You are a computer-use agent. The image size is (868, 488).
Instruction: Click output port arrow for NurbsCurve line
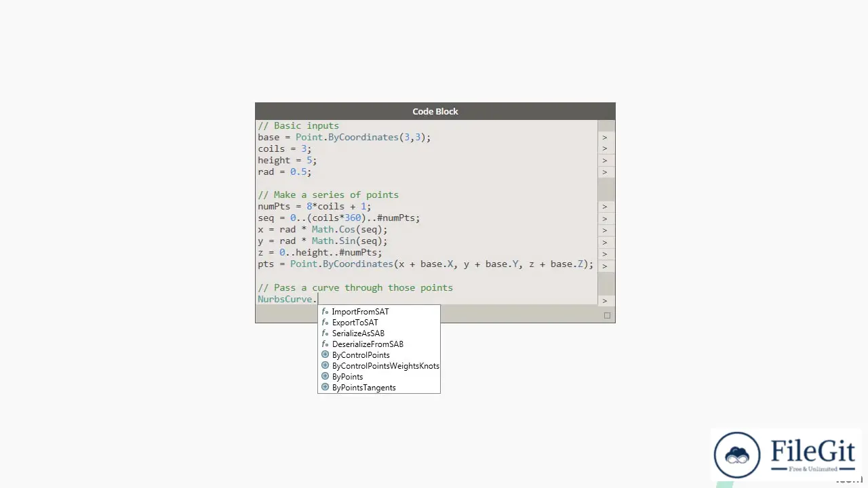pos(605,300)
